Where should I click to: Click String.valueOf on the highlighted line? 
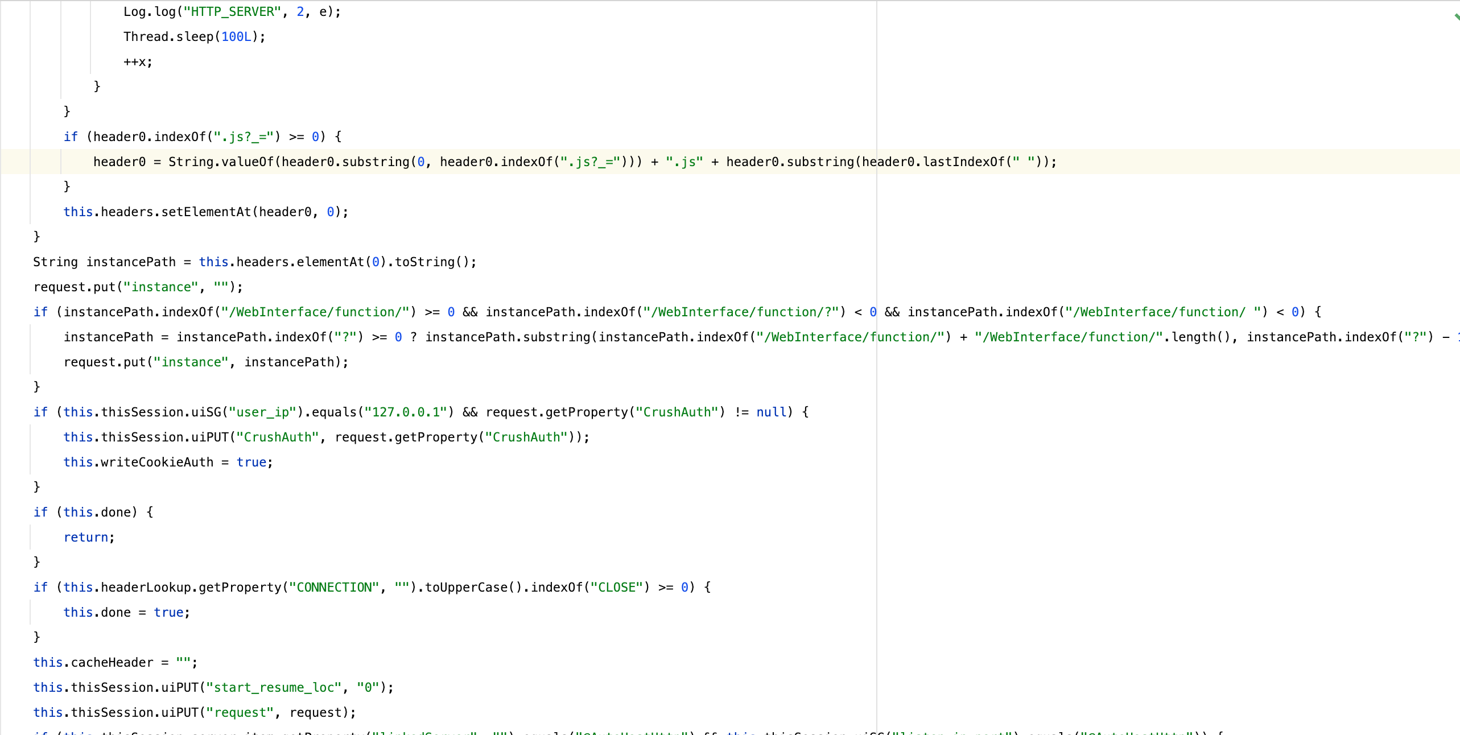221,162
